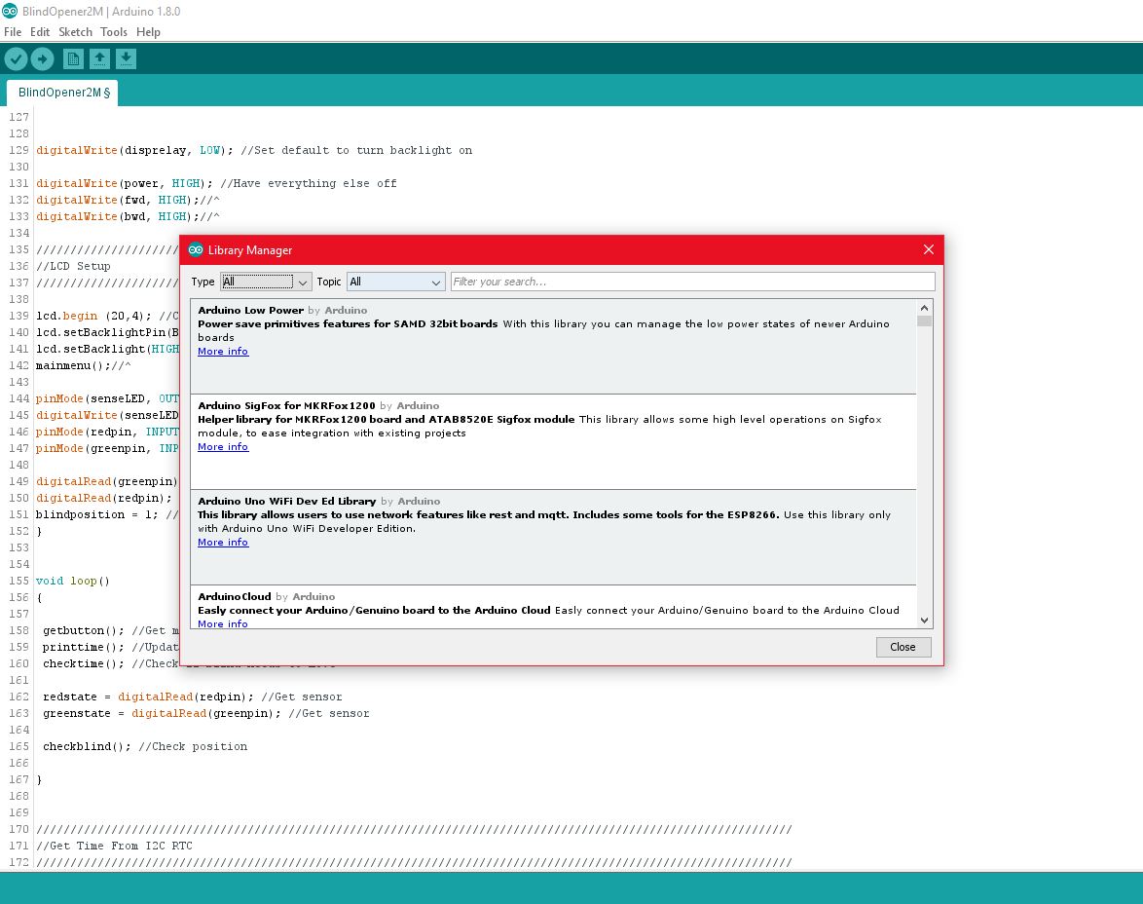The image size is (1143, 904).
Task: Open More info for Arduino Uno WiFi Dev Ed
Action: point(223,543)
